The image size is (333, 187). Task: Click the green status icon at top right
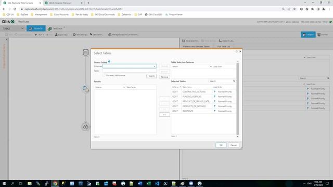point(330,22)
